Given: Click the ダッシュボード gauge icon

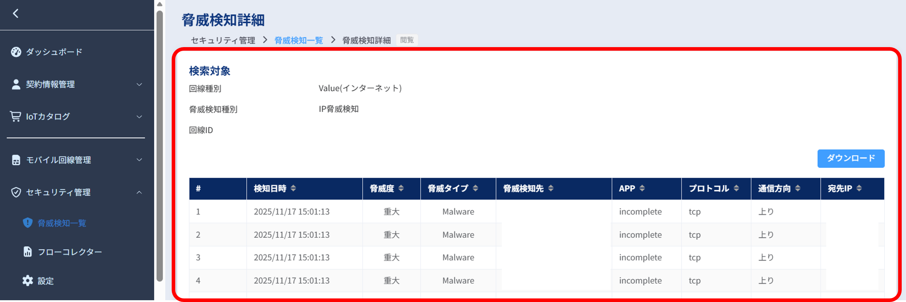Looking at the screenshot, I should point(16,52).
